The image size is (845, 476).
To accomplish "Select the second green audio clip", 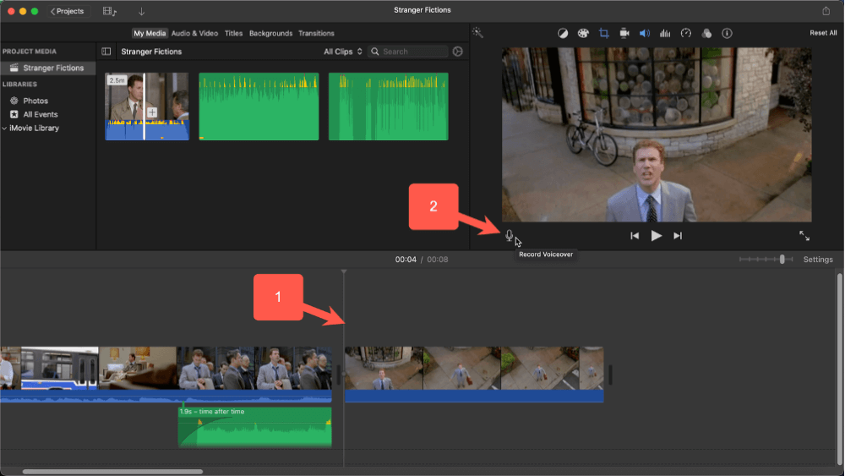I will 388,107.
